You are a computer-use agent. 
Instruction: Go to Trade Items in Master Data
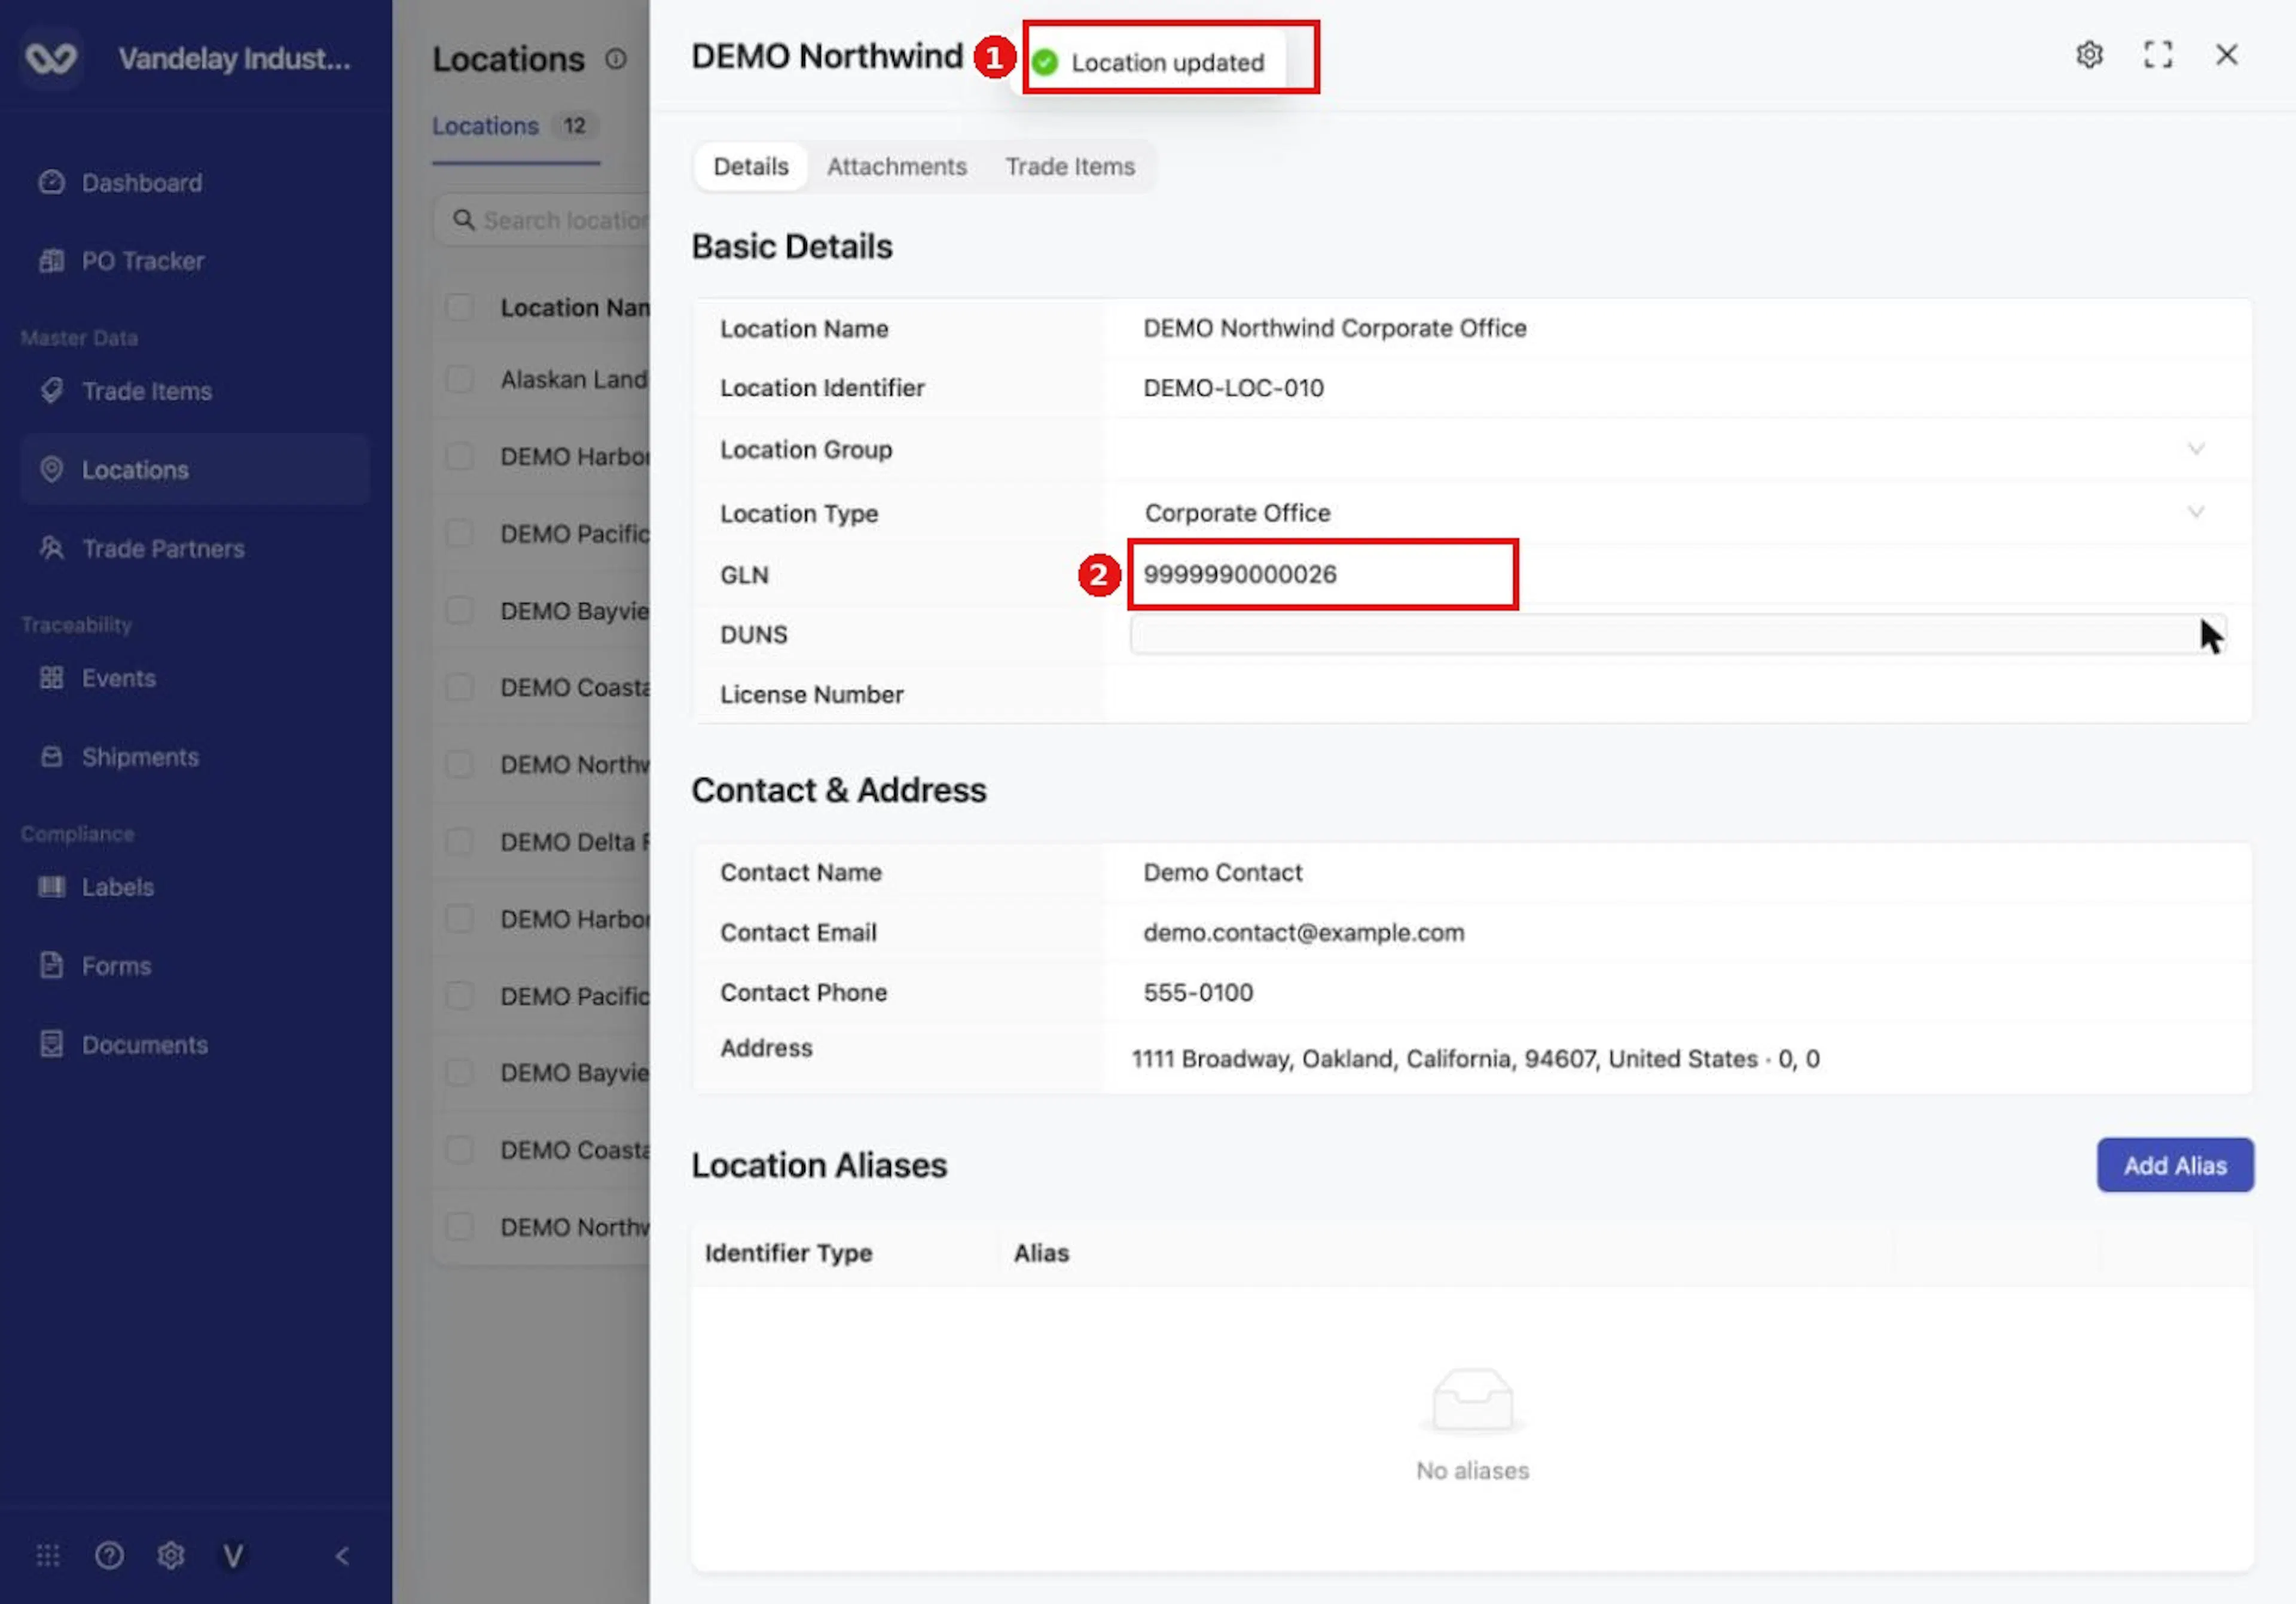coord(146,391)
